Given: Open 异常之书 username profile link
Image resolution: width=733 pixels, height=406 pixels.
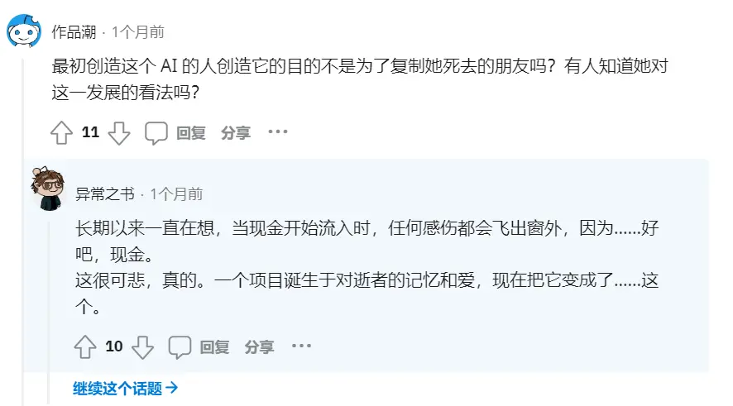Looking at the screenshot, I should coord(104,194).
